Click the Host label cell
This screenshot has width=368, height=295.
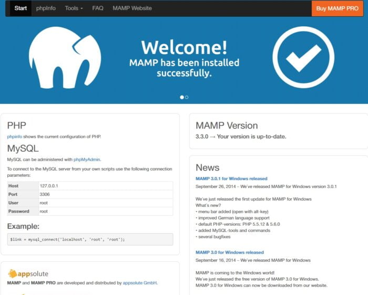[23, 186]
